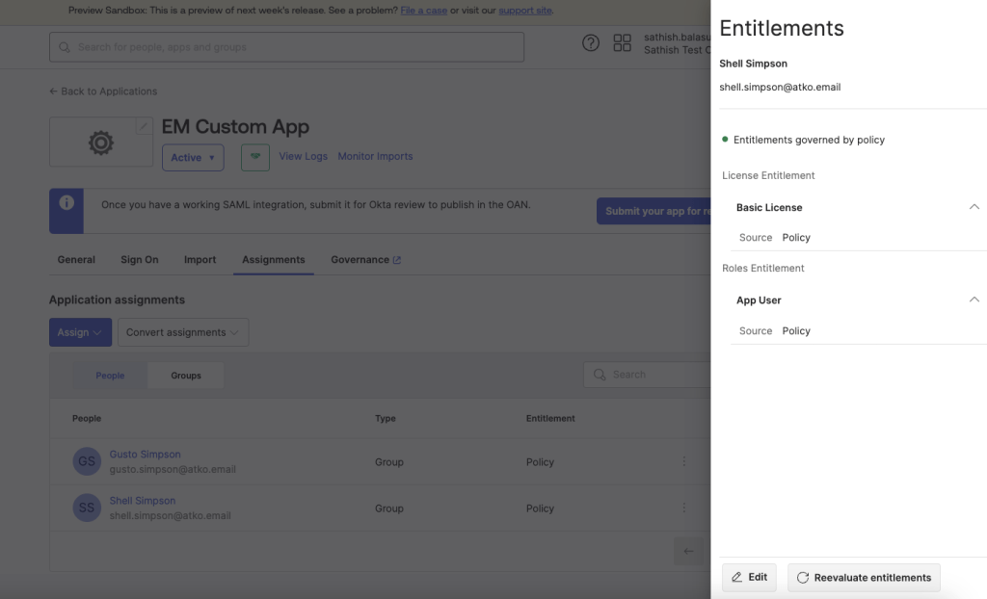987x599 pixels.
Task: Click the Type column header
Action: click(x=386, y=418)
